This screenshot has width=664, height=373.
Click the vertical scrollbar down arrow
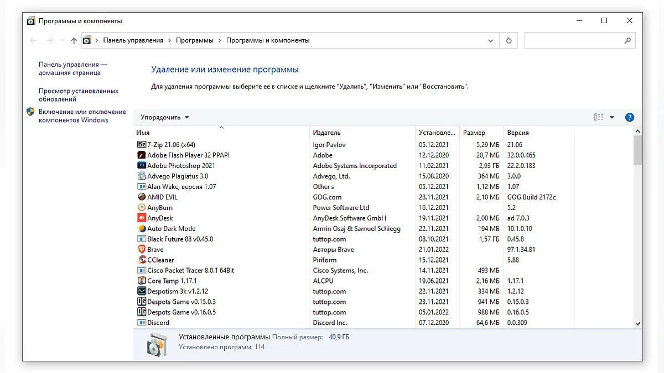(x=637, y=324)
